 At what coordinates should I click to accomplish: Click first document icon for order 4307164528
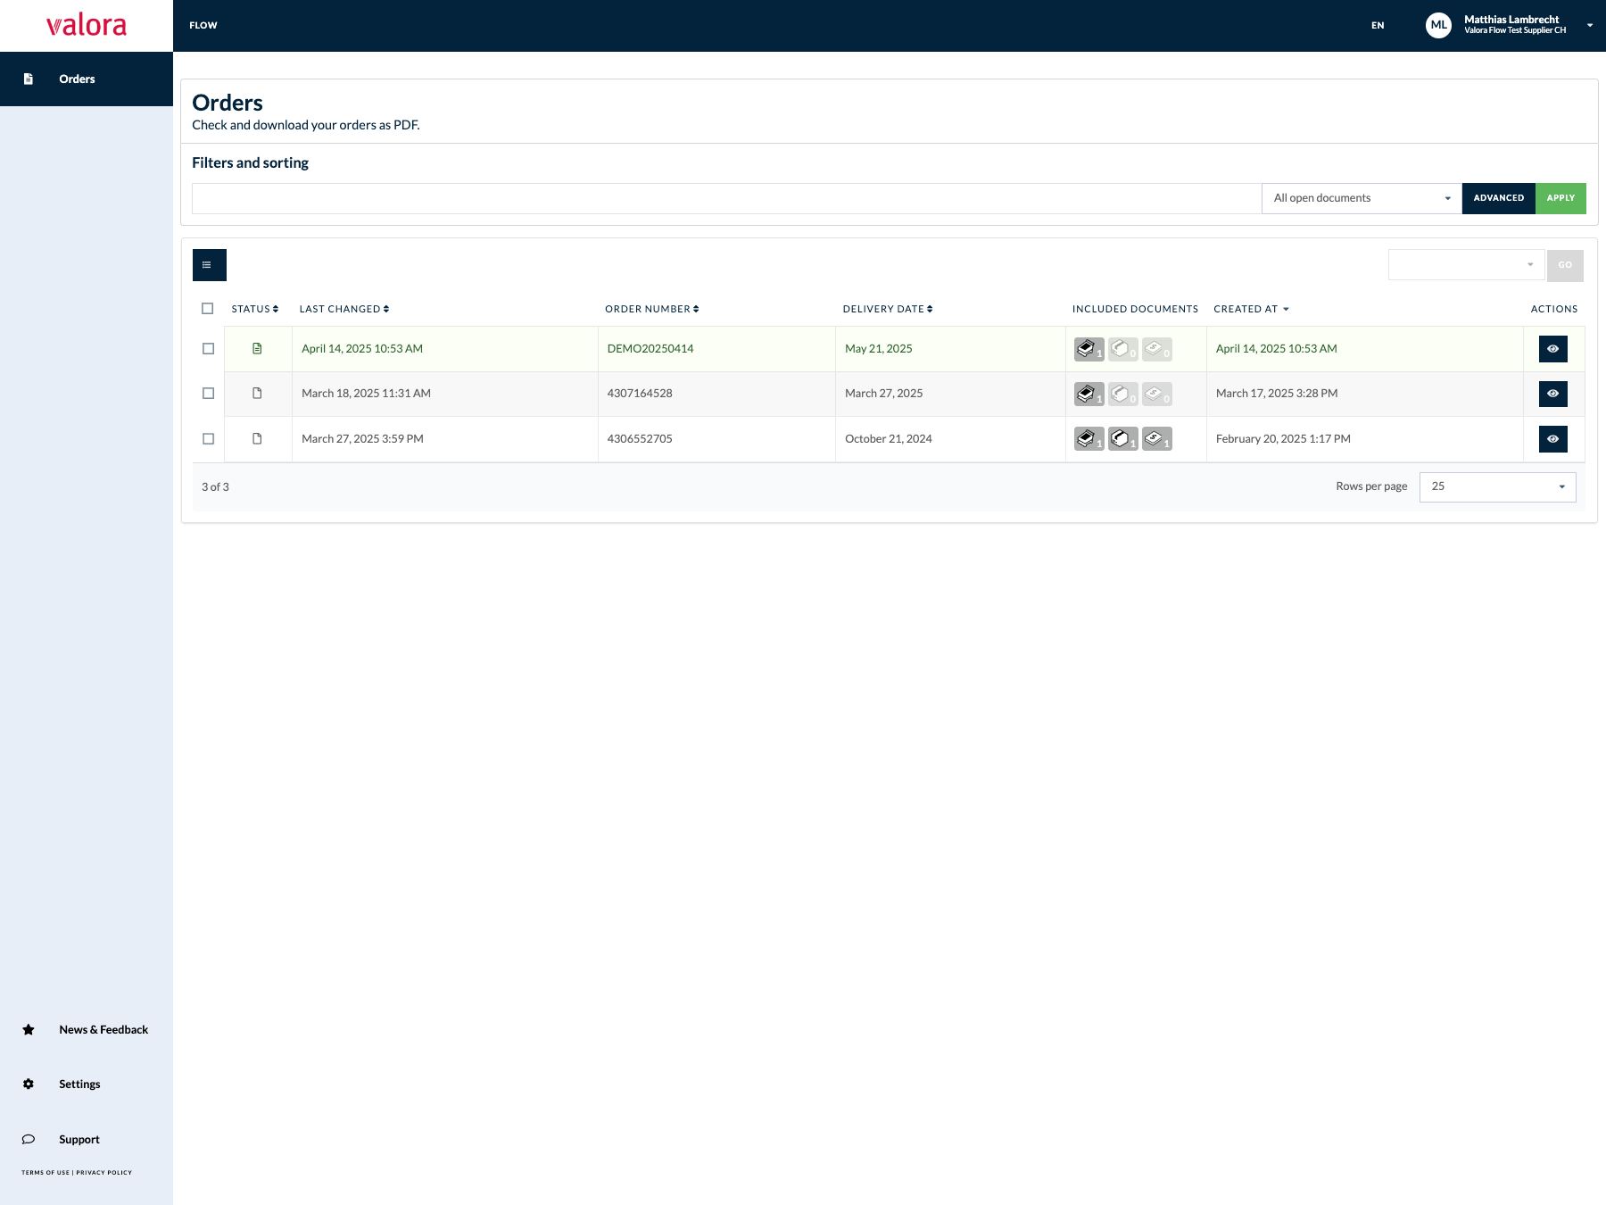(x=1089, y=394)
